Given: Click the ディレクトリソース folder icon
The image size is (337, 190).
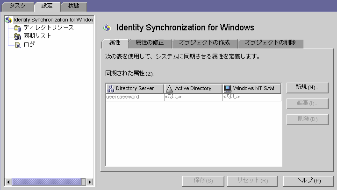Looking at the screenshot, I should [x=18, y=28].
